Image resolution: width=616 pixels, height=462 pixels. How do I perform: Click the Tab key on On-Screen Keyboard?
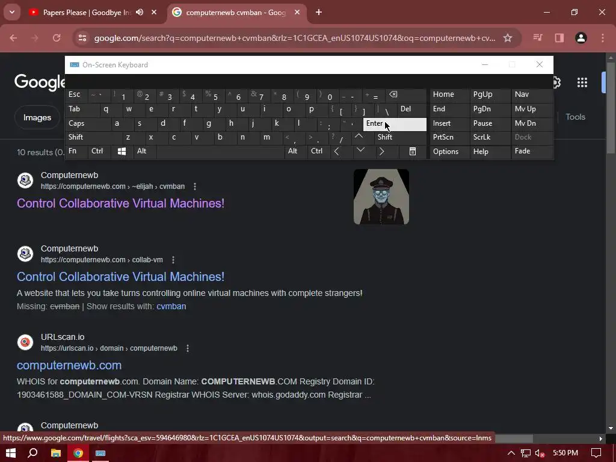[82, 109]
